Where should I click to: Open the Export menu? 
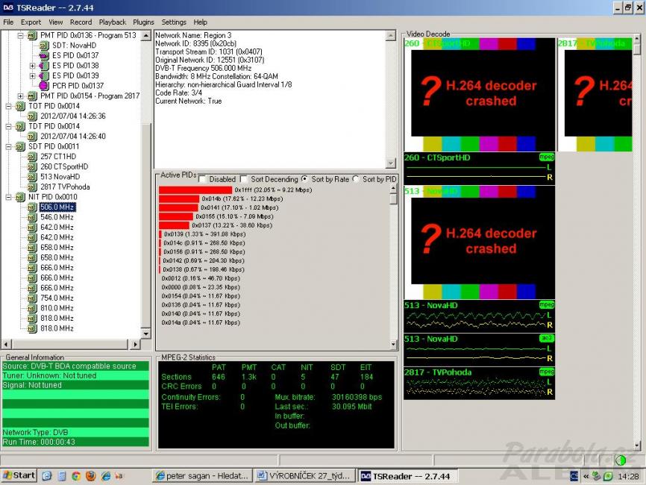(31, 22)
